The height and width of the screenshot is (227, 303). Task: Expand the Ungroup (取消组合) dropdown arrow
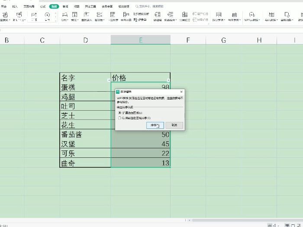(176, 20)
